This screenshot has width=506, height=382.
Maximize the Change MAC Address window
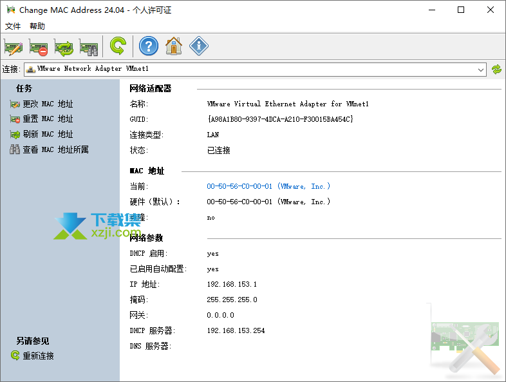[x=461, y=10]
